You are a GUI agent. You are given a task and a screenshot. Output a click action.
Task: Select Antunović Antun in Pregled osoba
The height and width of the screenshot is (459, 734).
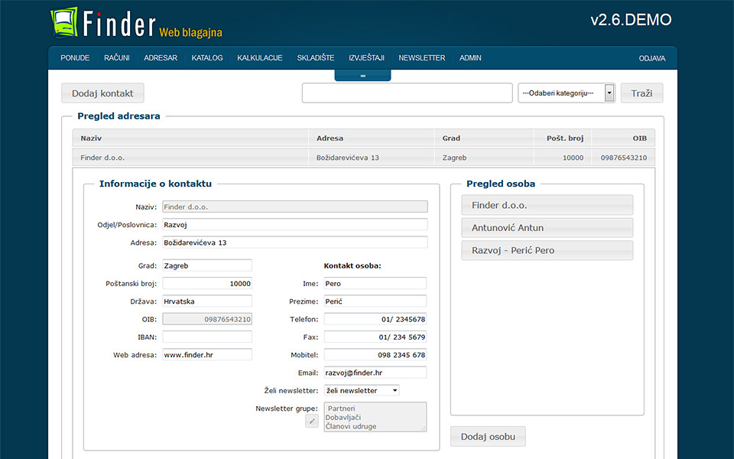(547, 228)
